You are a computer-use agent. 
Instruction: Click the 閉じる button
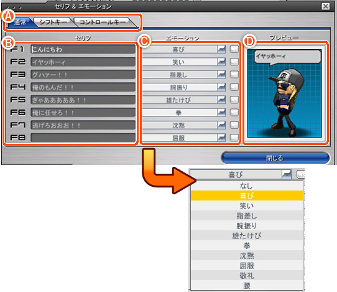coord(275,158)
